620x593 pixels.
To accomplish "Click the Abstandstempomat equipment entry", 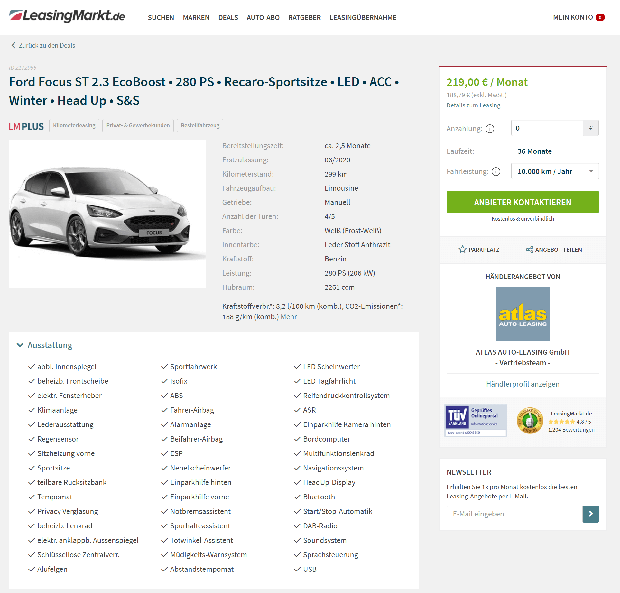I will click(202, 569).
